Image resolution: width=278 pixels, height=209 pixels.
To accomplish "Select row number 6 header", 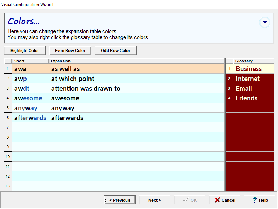I will 8,118.
